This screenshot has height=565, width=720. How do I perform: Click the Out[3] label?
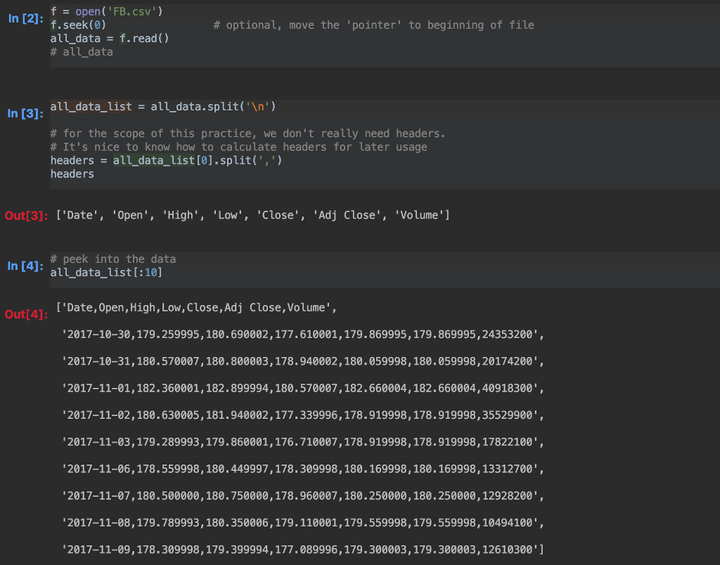[23, 215]
